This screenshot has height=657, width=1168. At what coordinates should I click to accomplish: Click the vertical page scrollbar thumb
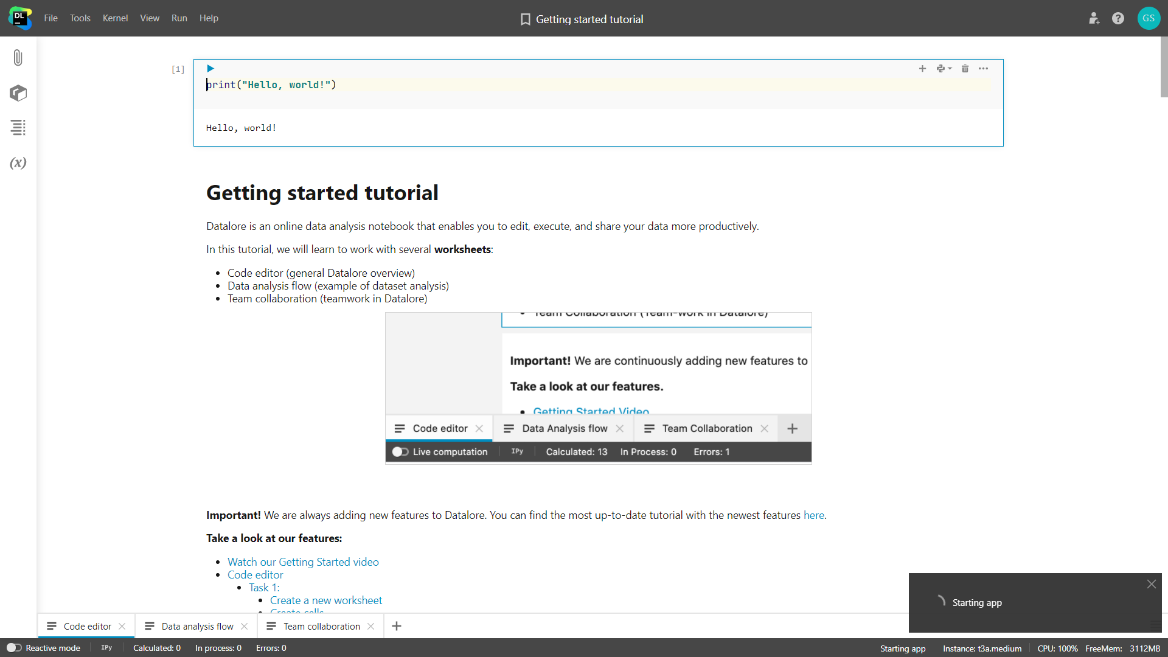click(1164, 67)
